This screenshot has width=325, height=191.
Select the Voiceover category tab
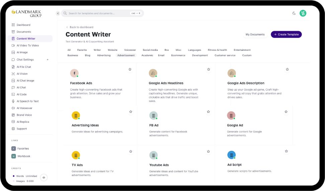130,50
